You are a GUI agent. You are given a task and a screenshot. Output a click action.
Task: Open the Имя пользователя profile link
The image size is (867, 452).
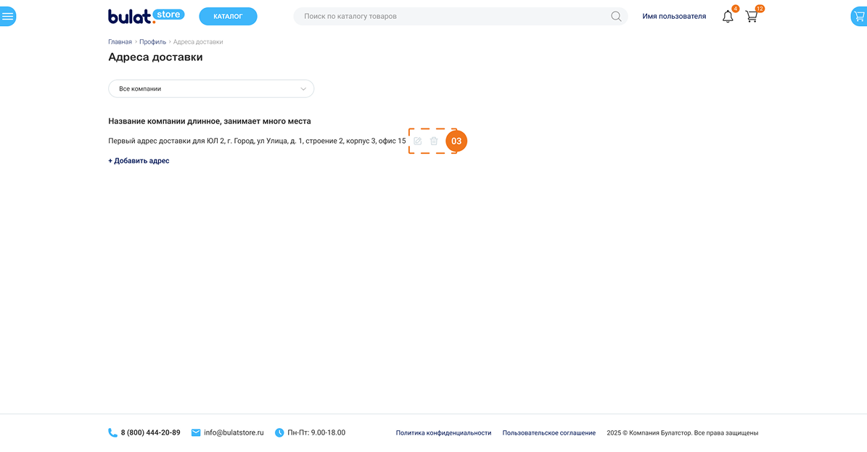tap(673, 16)
